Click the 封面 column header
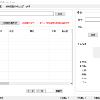 (54, 31)
